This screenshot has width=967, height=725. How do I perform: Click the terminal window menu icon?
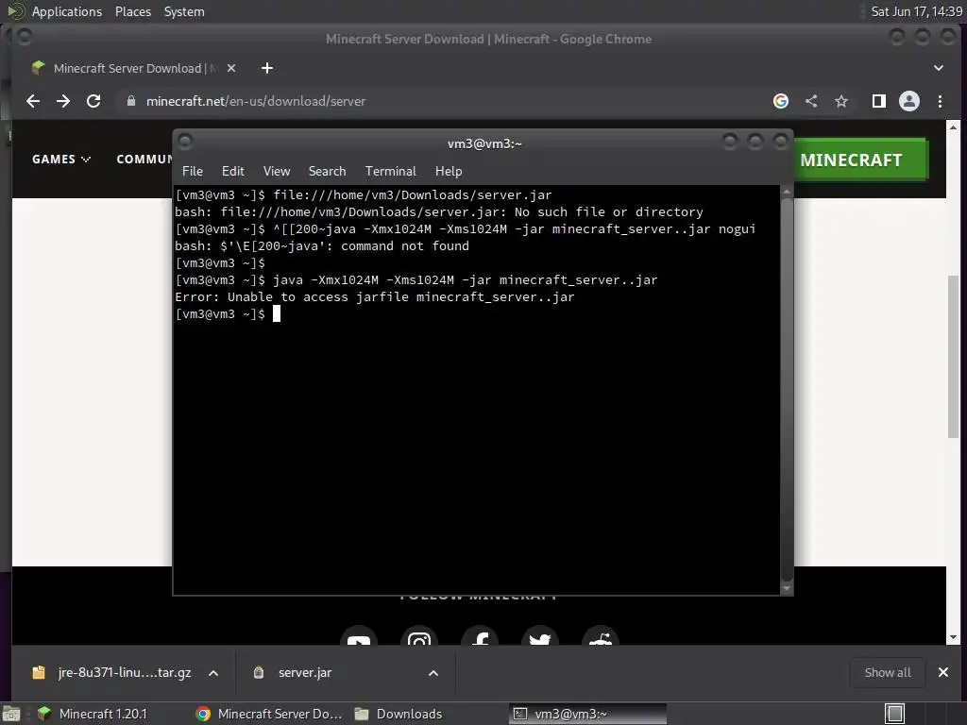click(185, 143)
